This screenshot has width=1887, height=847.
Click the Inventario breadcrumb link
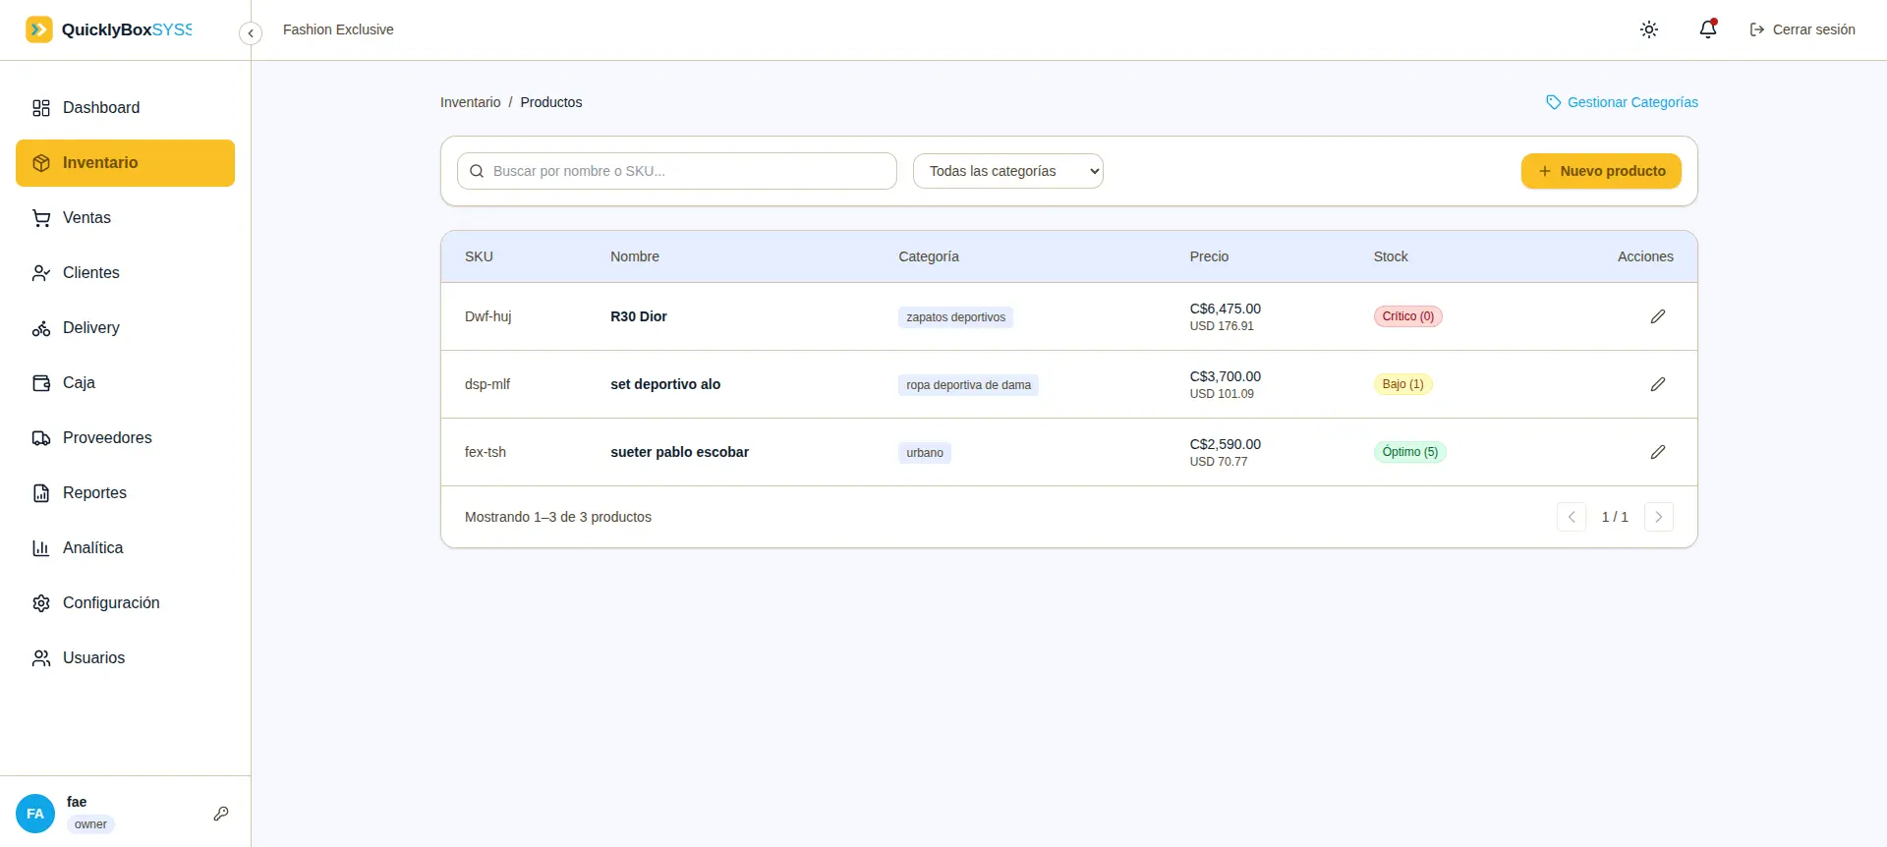click(x=470, y=102)
